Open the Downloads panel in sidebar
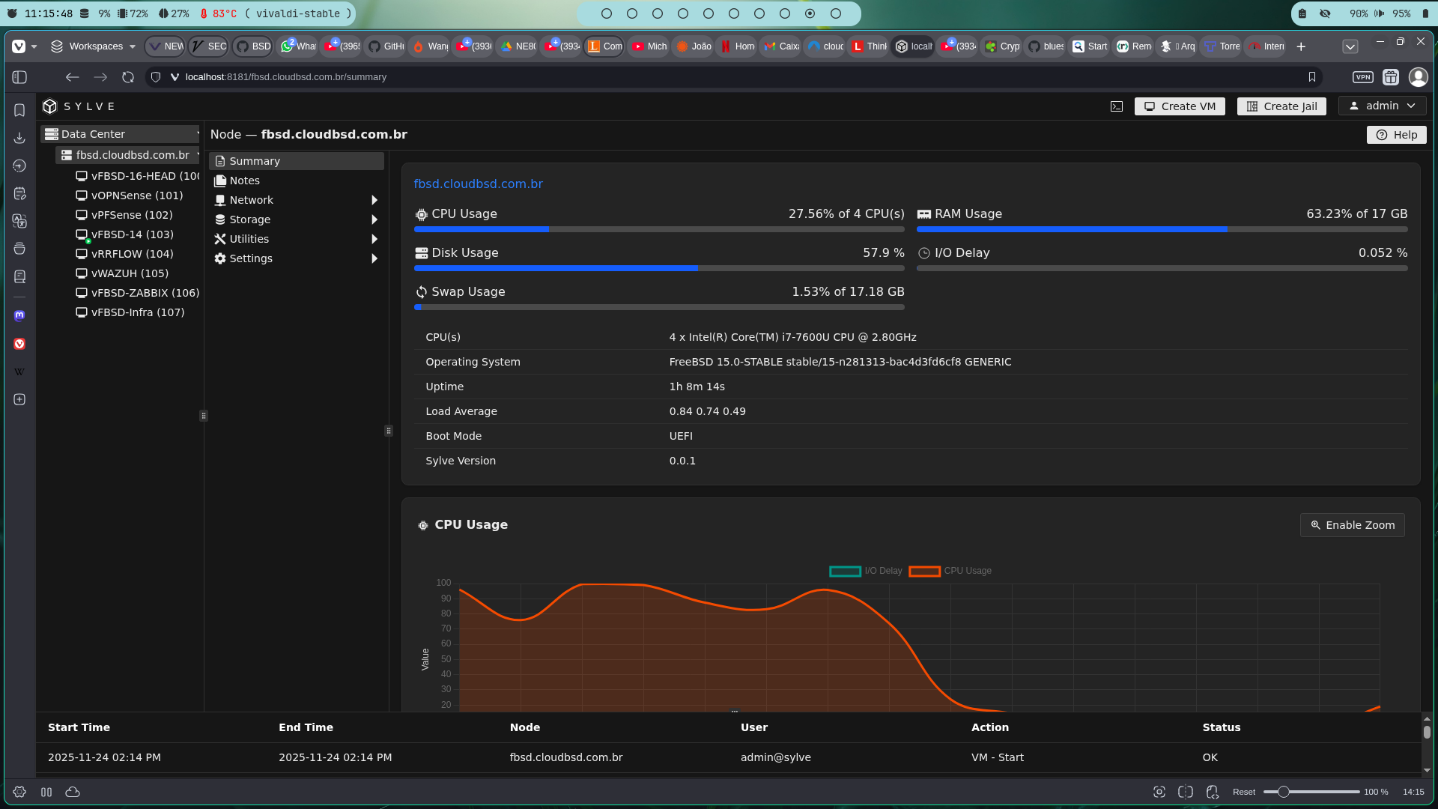1438x809 pixels. [x=19, y=138]
